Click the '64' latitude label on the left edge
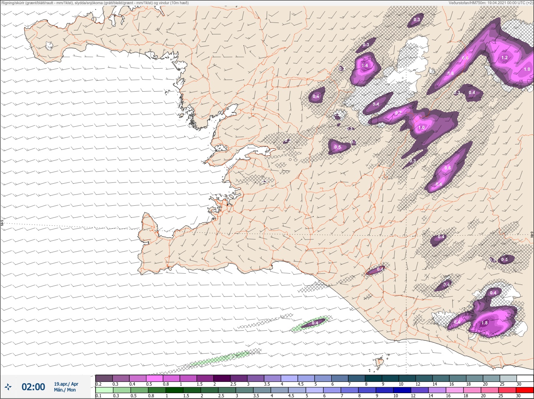 [2, 223]
